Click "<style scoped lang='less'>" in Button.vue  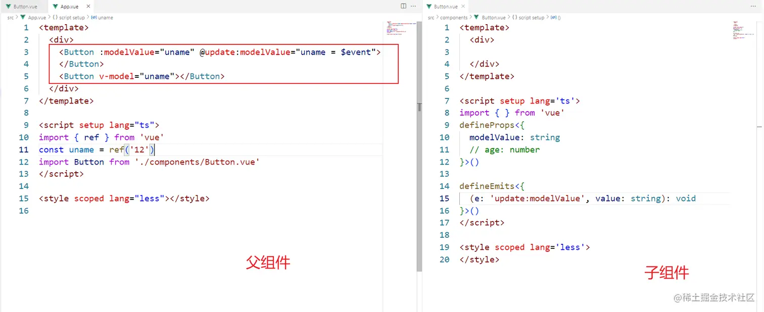pyautogui.click(x=524, y=247)
